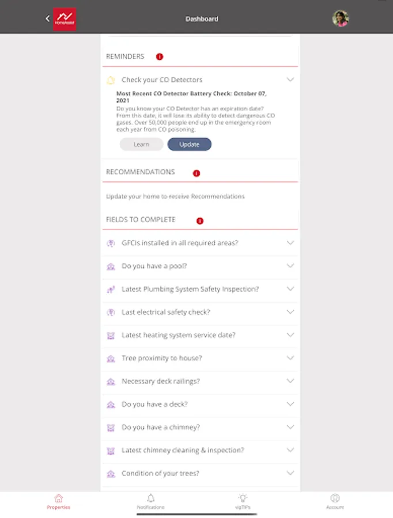Switch to the vipTIPs tab
This screenshot has width=393, height=518.
pos(243,501)
